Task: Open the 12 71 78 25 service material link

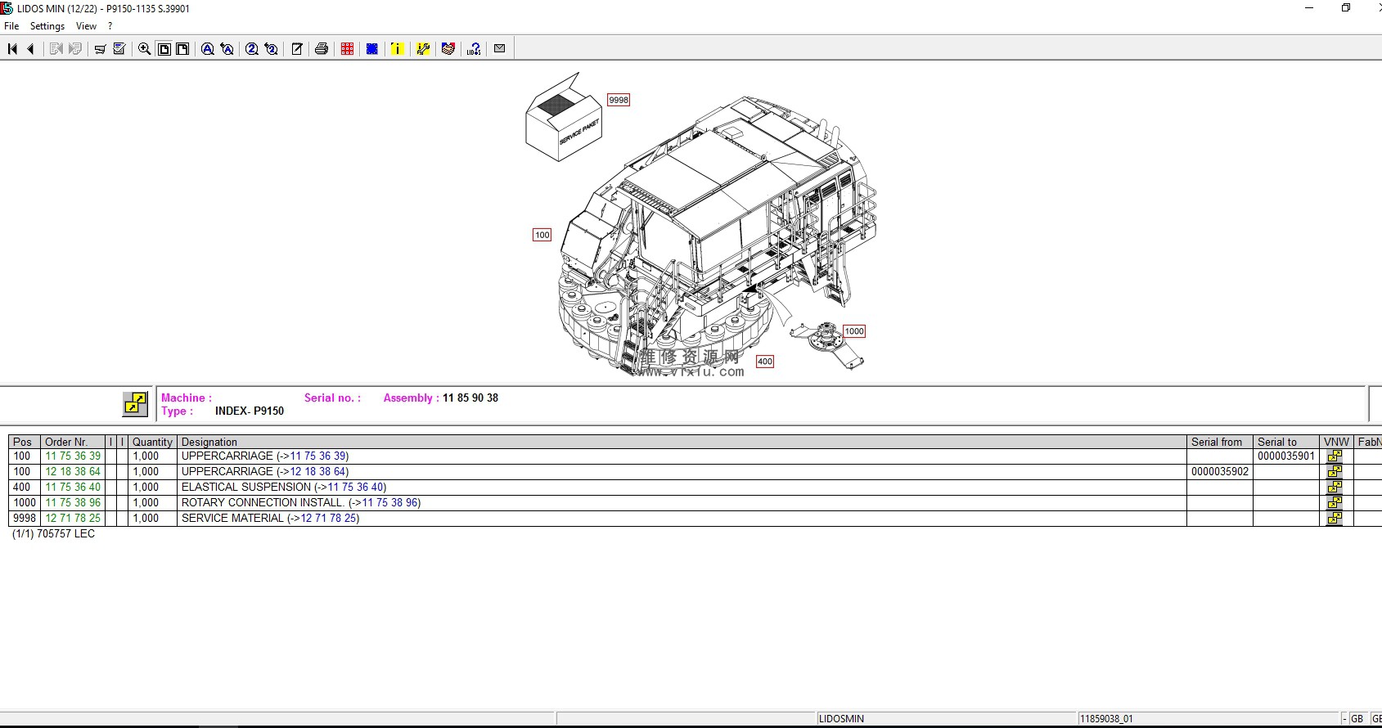Action: click(x=329, y=519)
